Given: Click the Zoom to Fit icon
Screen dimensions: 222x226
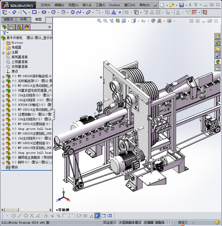Looking at the screenshot, I should tap(99, 21).
